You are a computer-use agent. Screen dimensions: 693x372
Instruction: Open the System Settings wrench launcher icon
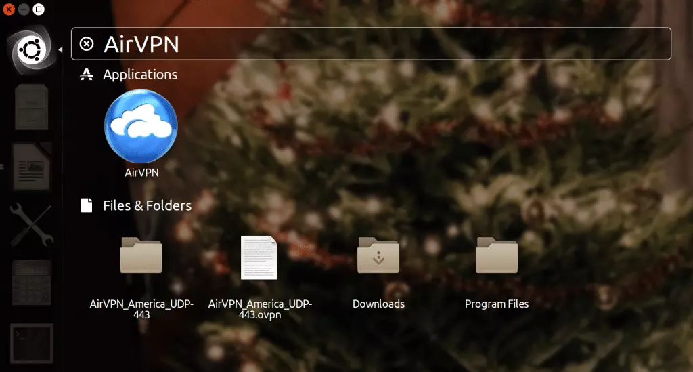31,225
